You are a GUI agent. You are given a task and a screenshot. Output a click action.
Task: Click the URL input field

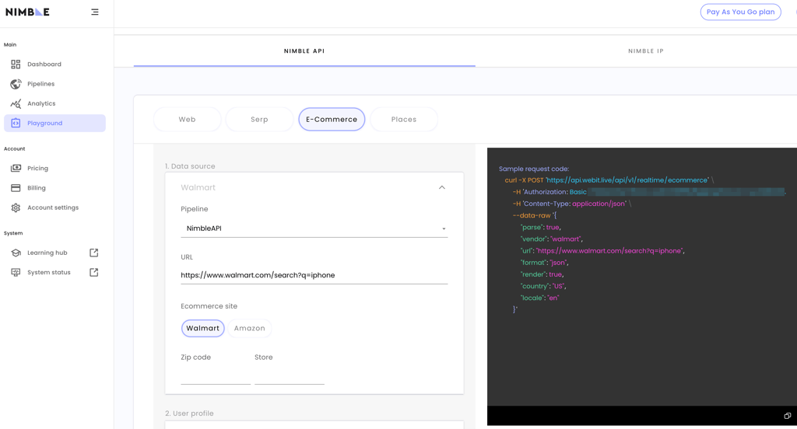coord(314,275)
